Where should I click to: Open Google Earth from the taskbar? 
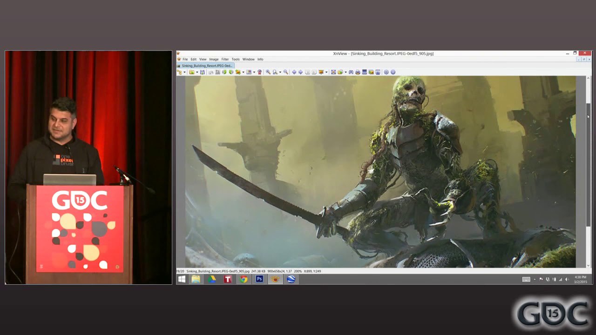[291, 279]
